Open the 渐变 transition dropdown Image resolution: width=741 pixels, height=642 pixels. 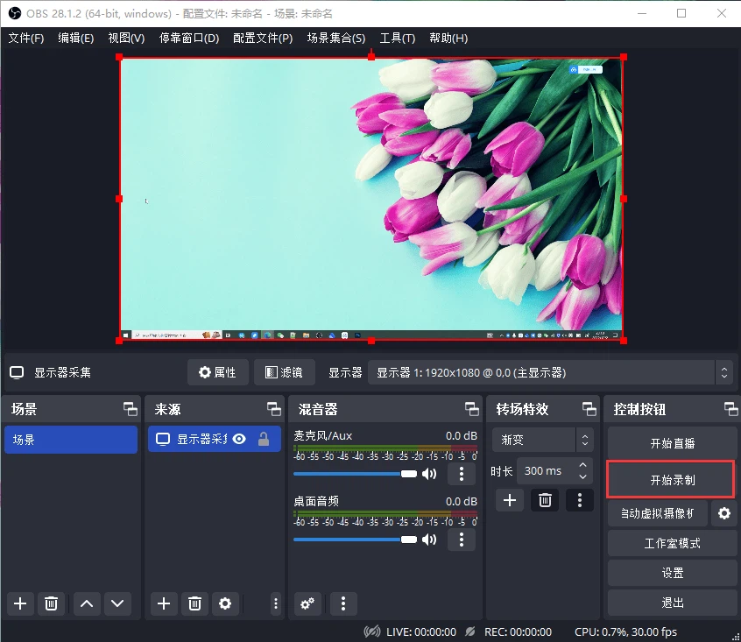tap(542, 440)
